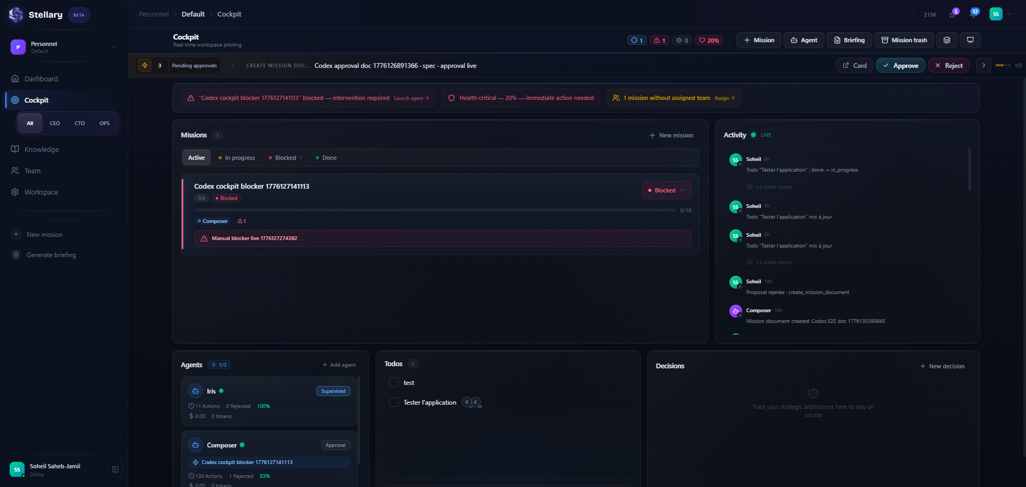The height and width of the screenshot is (487, 1026).
Task: Click the Composer agent robot icon
Action: (x=196, y=445)
